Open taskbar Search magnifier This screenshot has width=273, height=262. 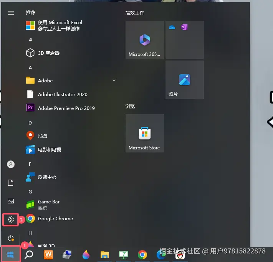29,255
